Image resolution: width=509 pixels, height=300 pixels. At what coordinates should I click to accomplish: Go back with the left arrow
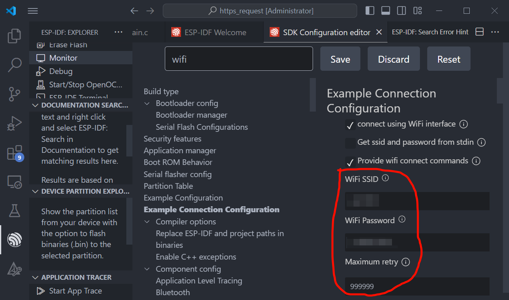click(134, 11)
